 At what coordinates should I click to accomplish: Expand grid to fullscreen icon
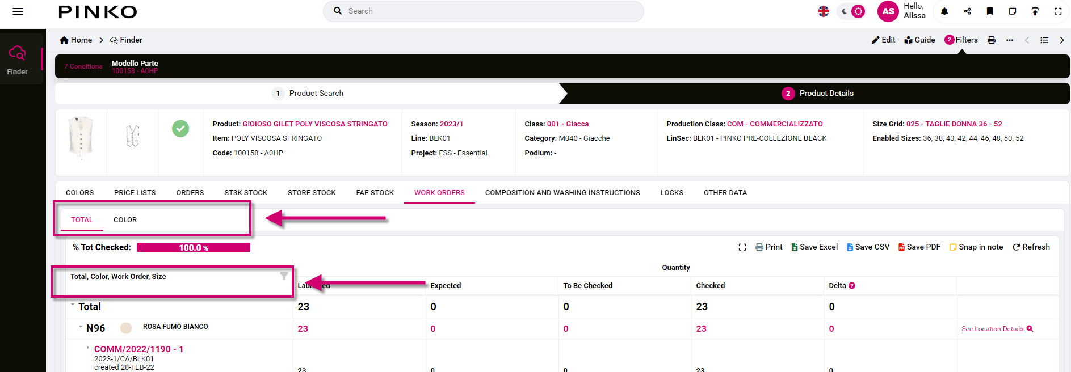tap(742, 247)
